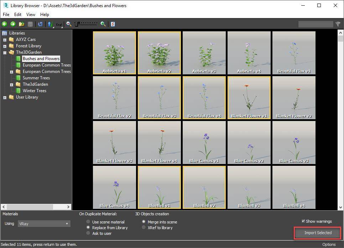344x248 pixels.
Task: Click the blue refresh icon
Action: click(40, 24)
